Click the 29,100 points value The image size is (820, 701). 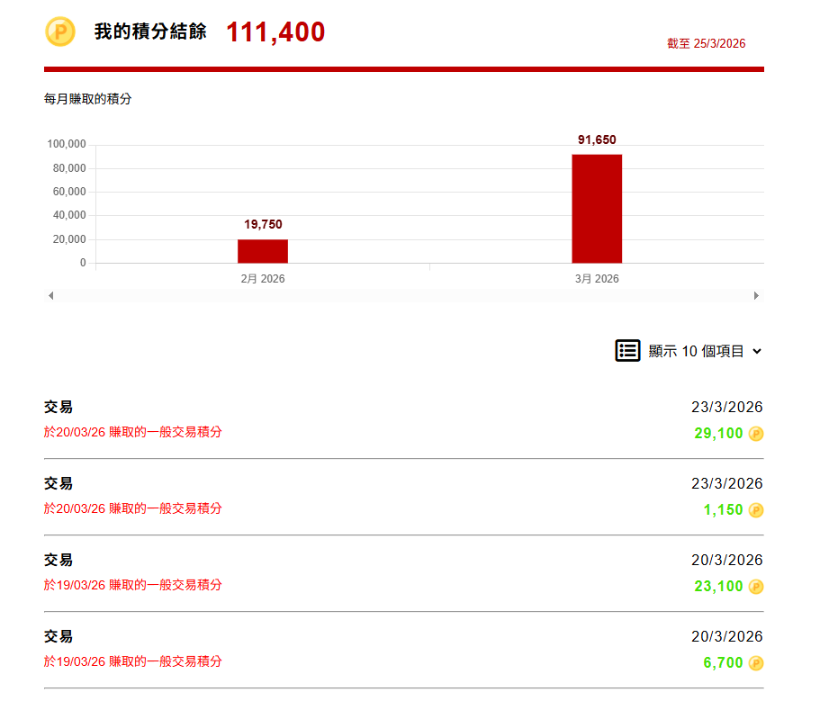coord(718,434)
